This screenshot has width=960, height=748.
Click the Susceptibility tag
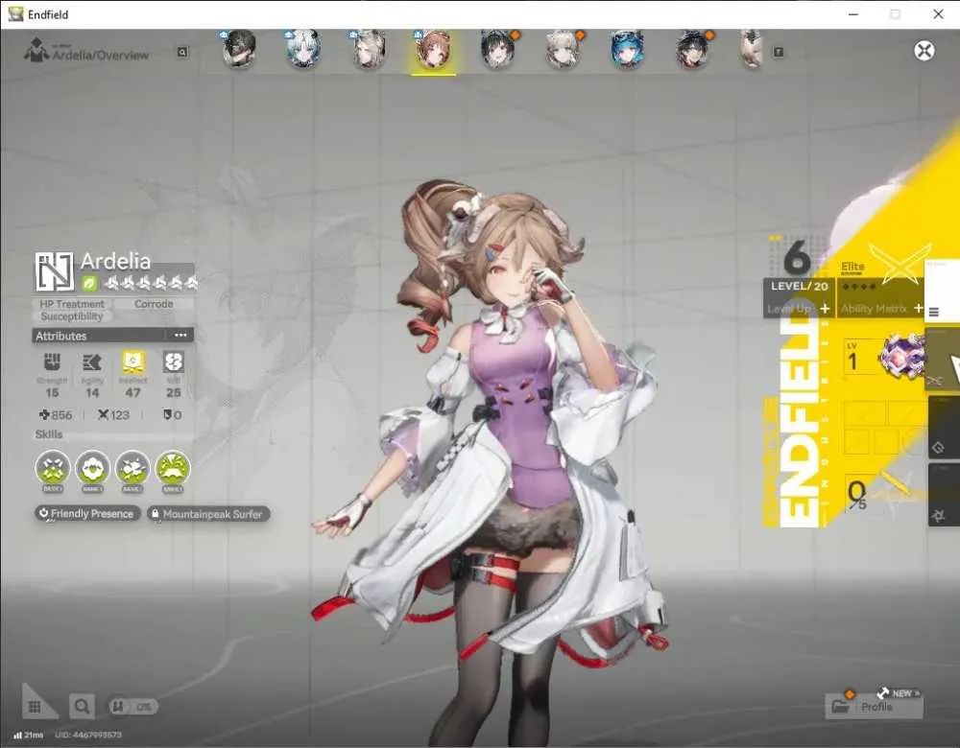[72, 316]
